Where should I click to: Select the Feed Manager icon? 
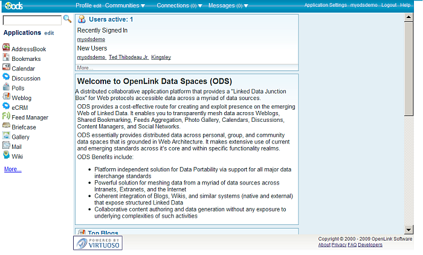(6, 116)
